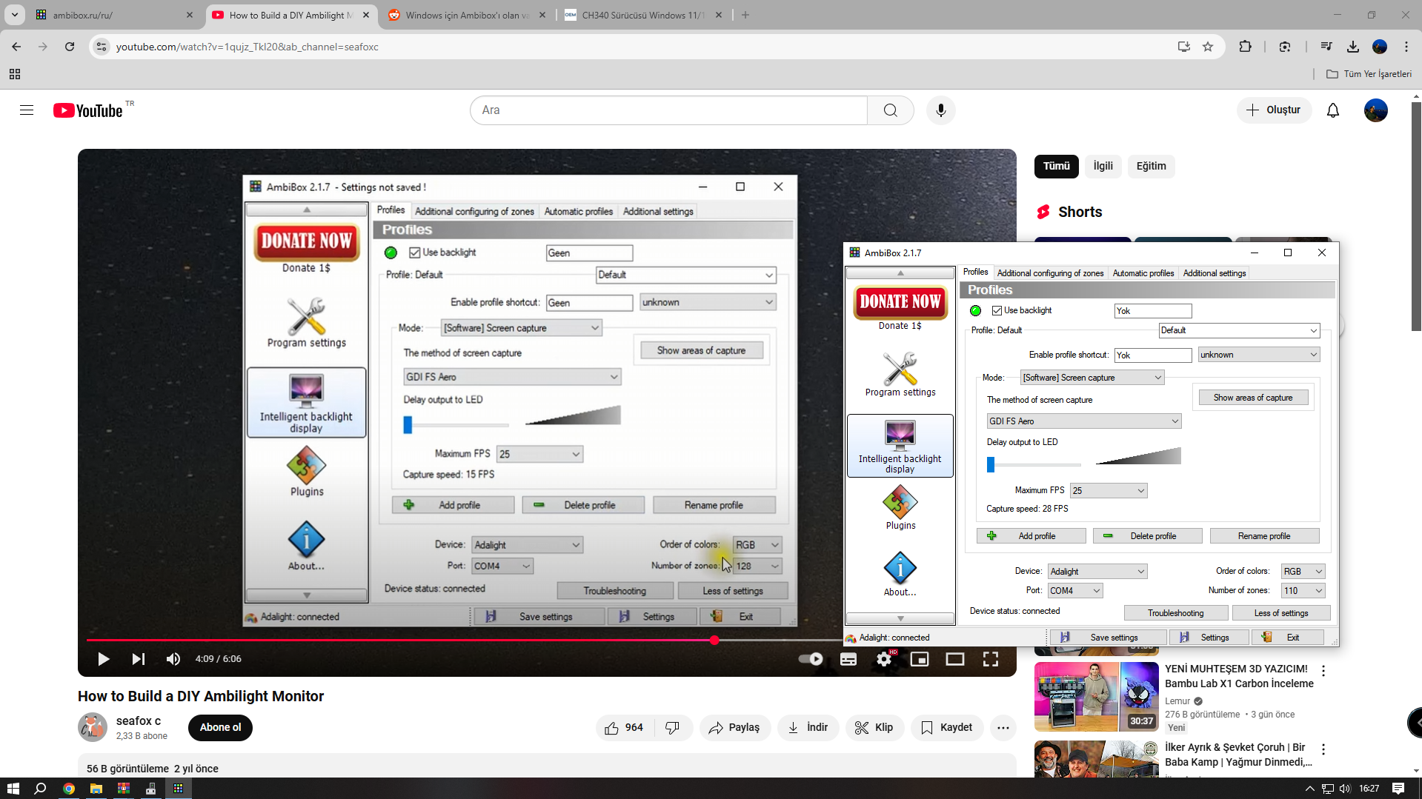Enter fullscreen video mode
1422x799 pixels.
[991, 659]
